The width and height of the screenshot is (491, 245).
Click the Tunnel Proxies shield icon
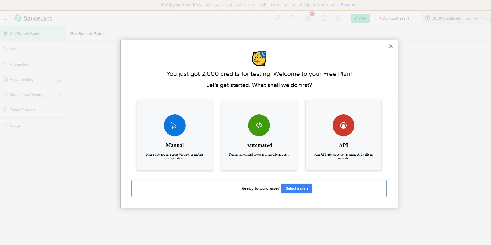click(5, 110)
